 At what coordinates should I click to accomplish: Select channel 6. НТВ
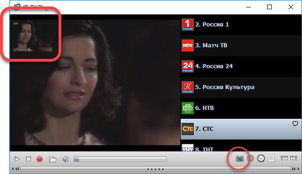(x=241, y=108)
